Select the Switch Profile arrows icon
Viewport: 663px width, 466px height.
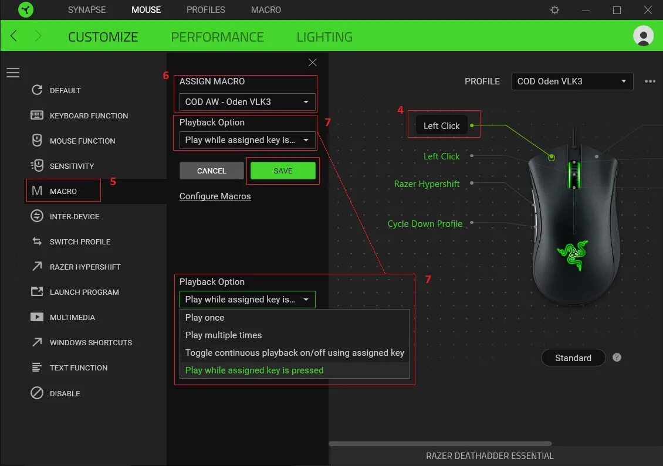(37, 241)
